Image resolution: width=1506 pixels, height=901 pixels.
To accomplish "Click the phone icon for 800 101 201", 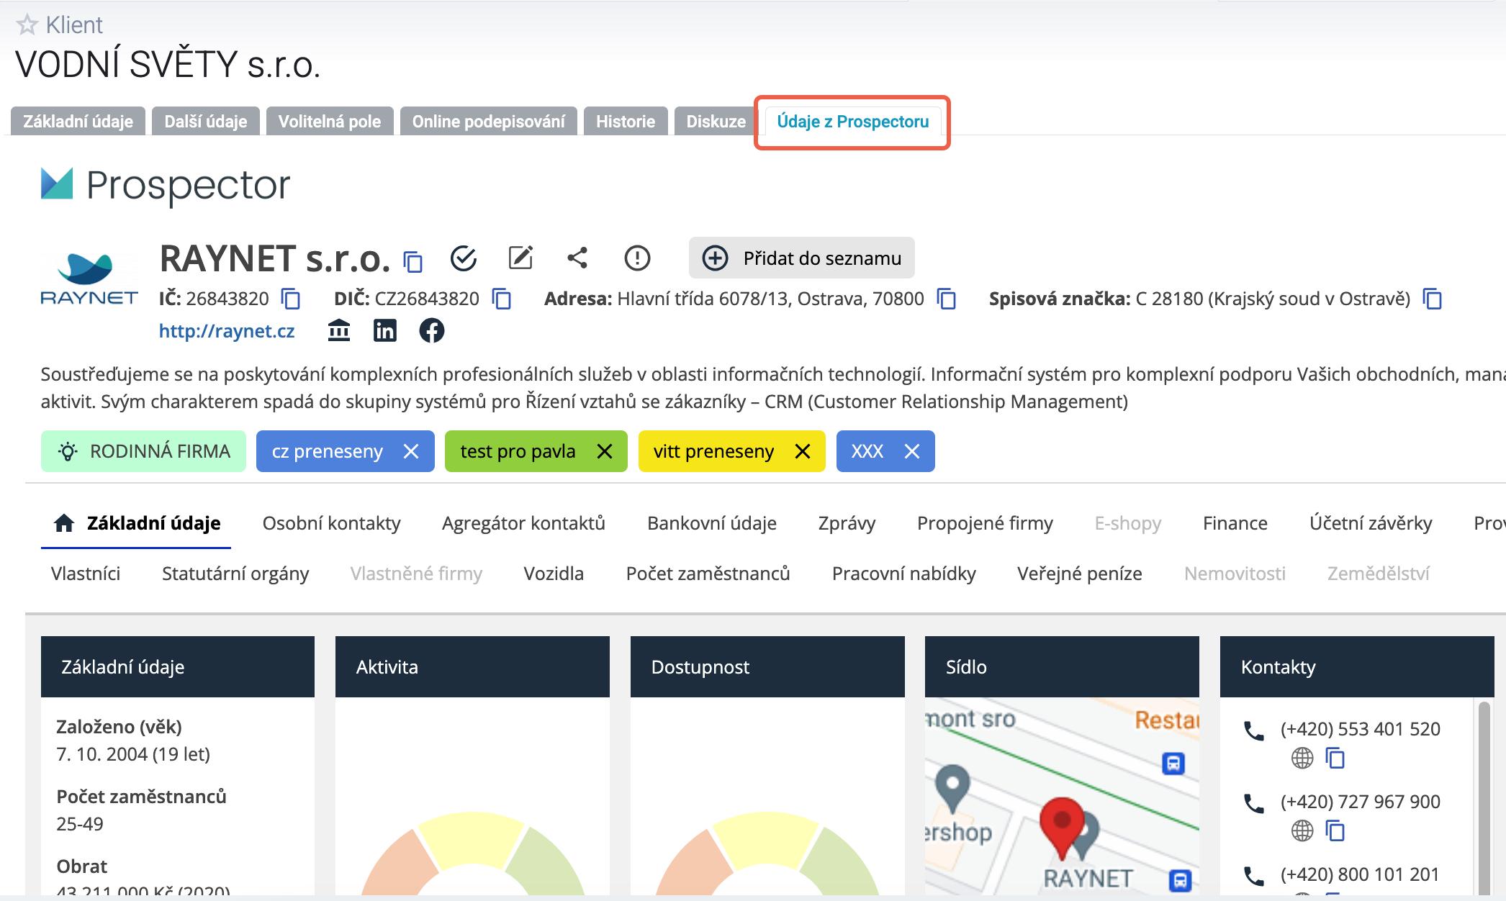I will point(1254,876).
